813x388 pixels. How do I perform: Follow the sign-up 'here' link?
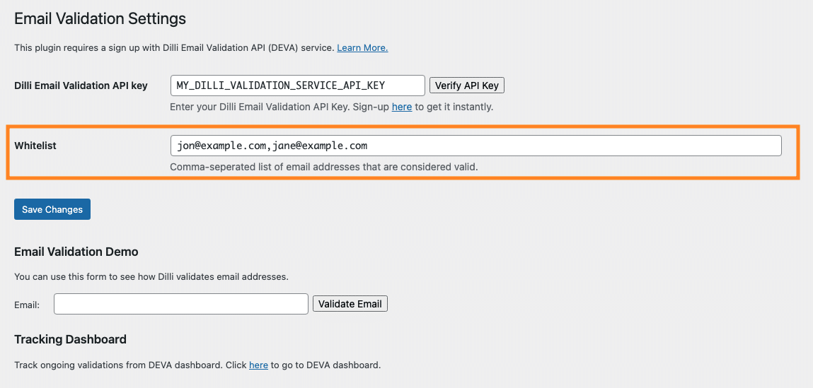coord(402,107)
